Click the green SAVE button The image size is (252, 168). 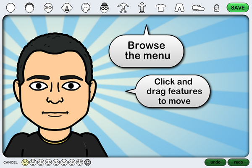click(238, 8)
